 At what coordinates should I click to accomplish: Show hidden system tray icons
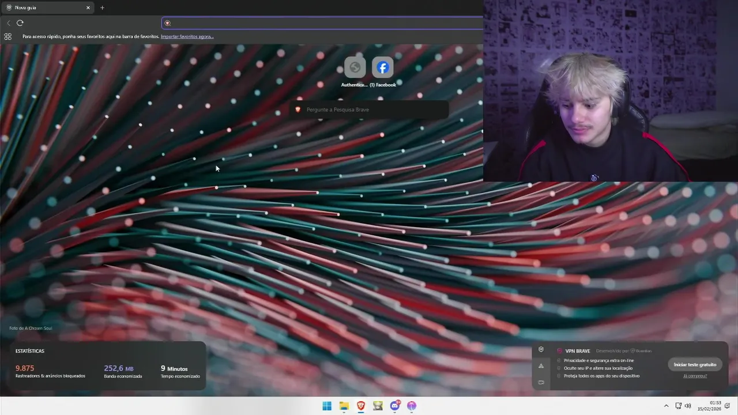pyautogui.click(x=667, y=406)
